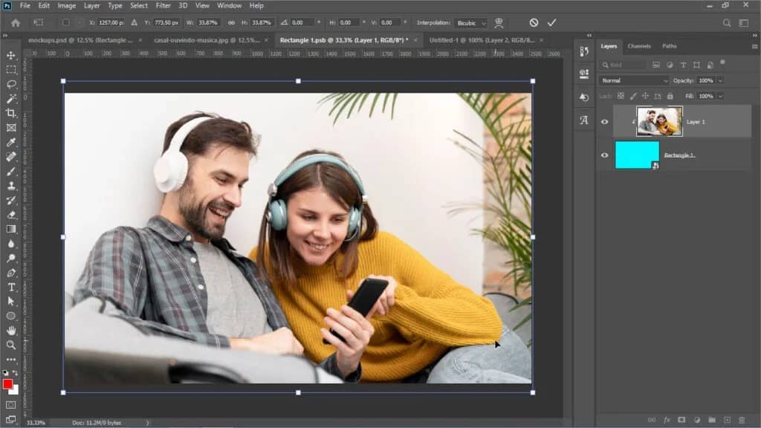761x428 pixels.
Task: Select the Crop tool
Action: [x=11, y=114]
